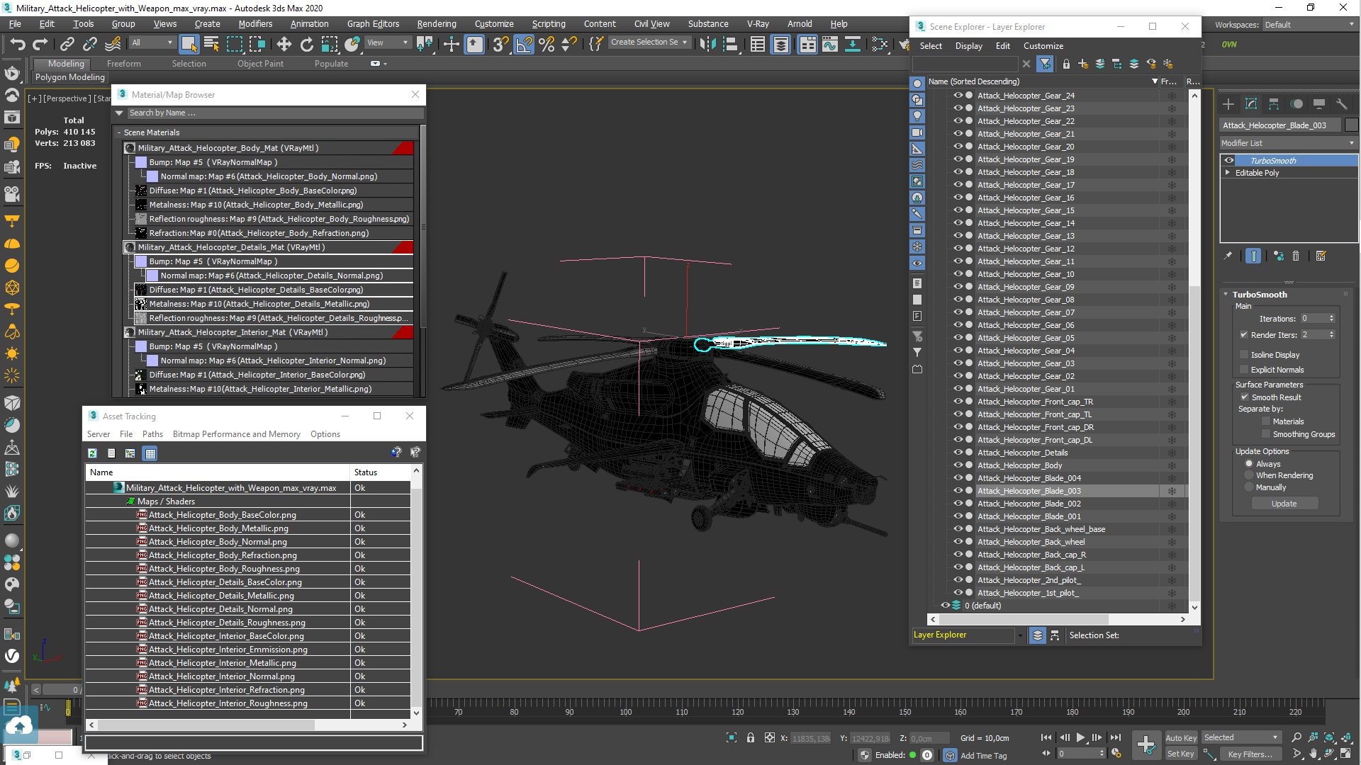Viewport: 1361px width, 765px height.
Task: Select the Move transform tool
Action: (x=284, y=45)
